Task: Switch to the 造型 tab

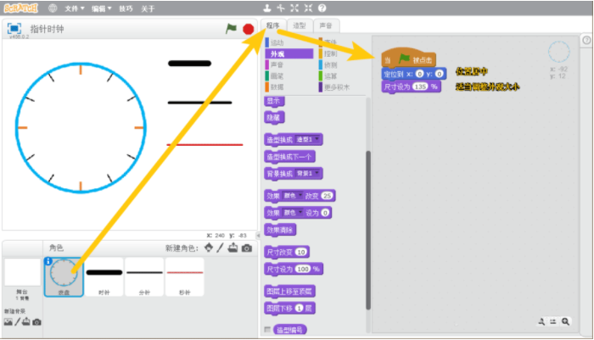Action: click(300, 25)
